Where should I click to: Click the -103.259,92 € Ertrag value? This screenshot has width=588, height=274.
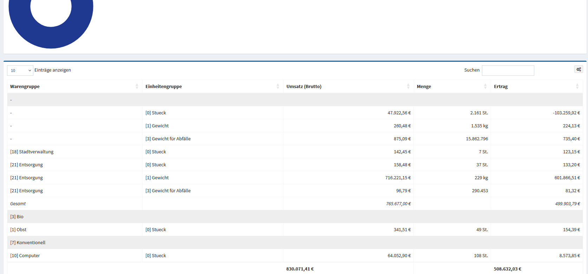(566, 113)
